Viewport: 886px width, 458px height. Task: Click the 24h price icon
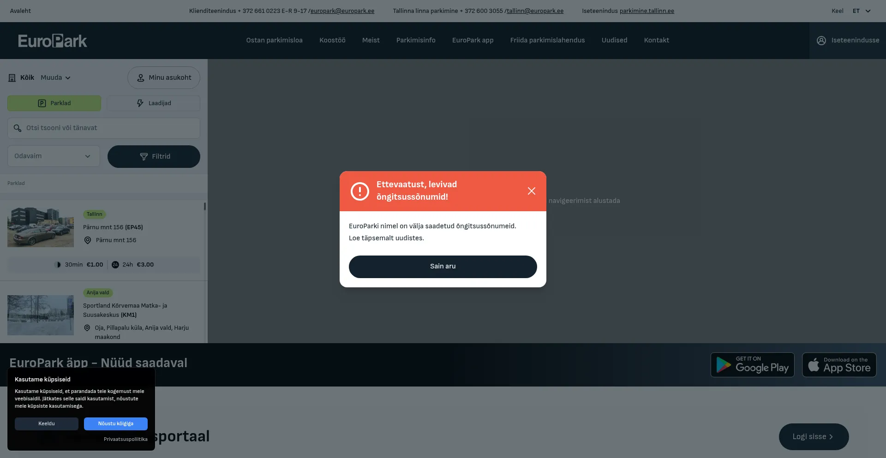click(x=115, y=265)
